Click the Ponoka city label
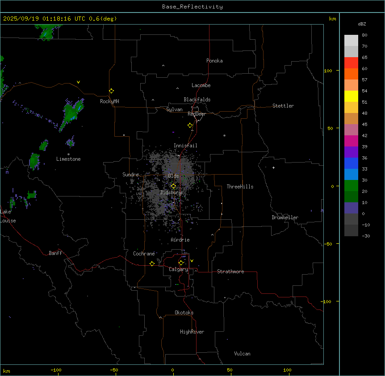The image size is (385, 376). [x=214, y=61]
